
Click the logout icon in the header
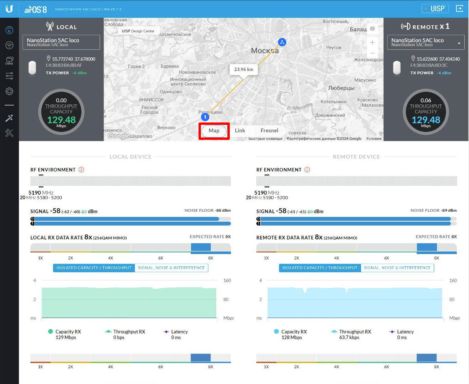coord(460,9)
